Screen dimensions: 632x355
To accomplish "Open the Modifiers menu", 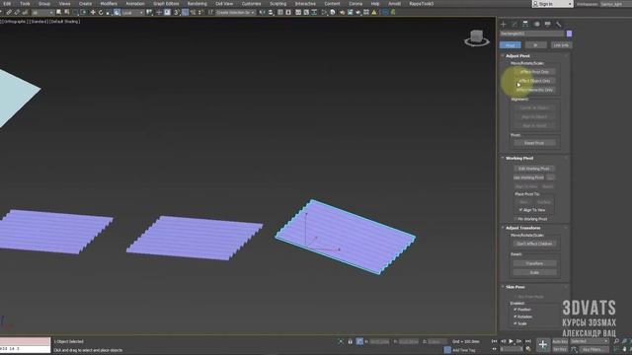I will tap(109, 4).
